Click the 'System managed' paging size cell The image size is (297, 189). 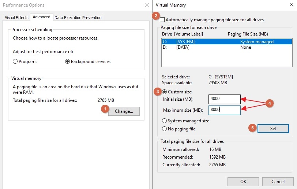click(257, 42)
